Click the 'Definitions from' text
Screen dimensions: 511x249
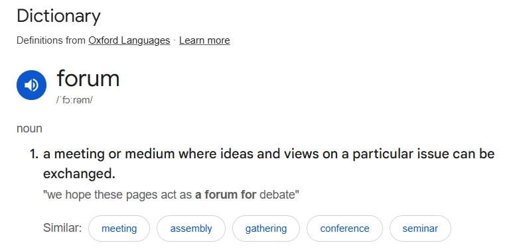[x=51, y=40]
